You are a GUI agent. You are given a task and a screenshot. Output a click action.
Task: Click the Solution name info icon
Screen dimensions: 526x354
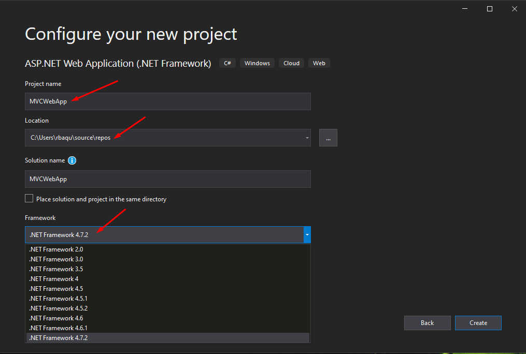[x=72, y=160]
